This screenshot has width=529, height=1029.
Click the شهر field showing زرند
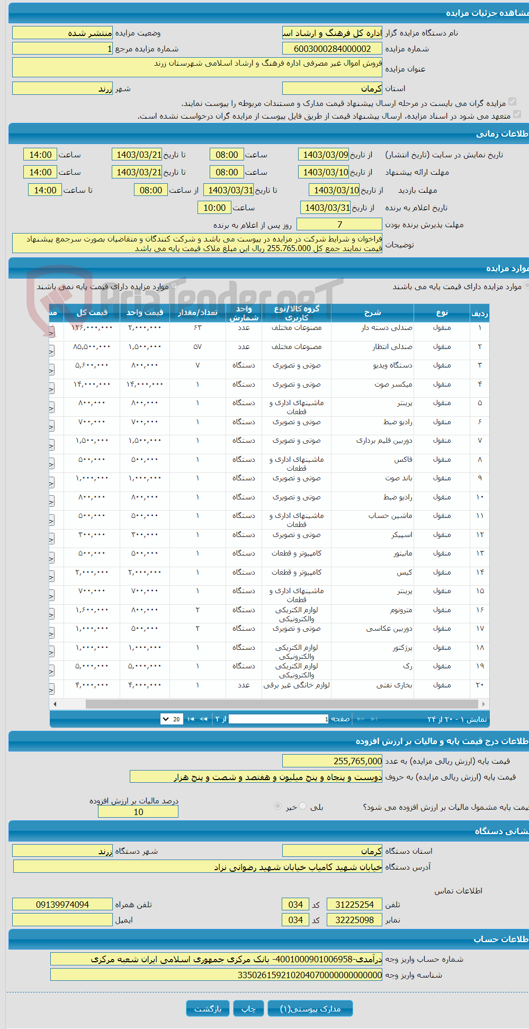[x=62, y=88]
